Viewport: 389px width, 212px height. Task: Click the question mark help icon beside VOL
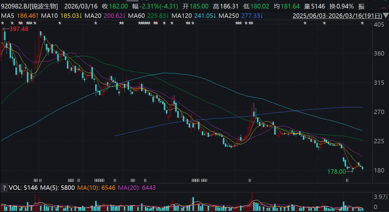pos(4,188)
